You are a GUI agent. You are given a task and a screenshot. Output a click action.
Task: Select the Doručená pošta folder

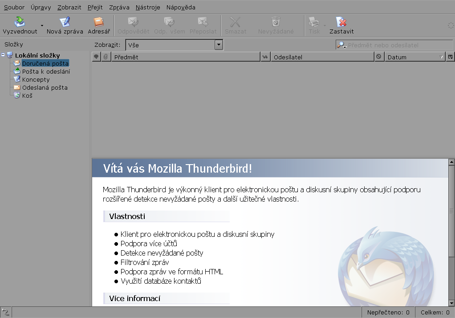click(45, 63)
